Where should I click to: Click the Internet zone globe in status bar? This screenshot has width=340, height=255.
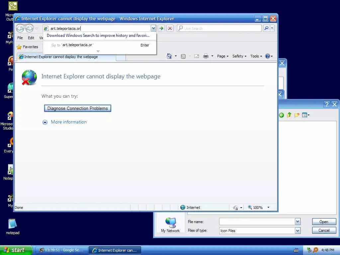[183, 208]
